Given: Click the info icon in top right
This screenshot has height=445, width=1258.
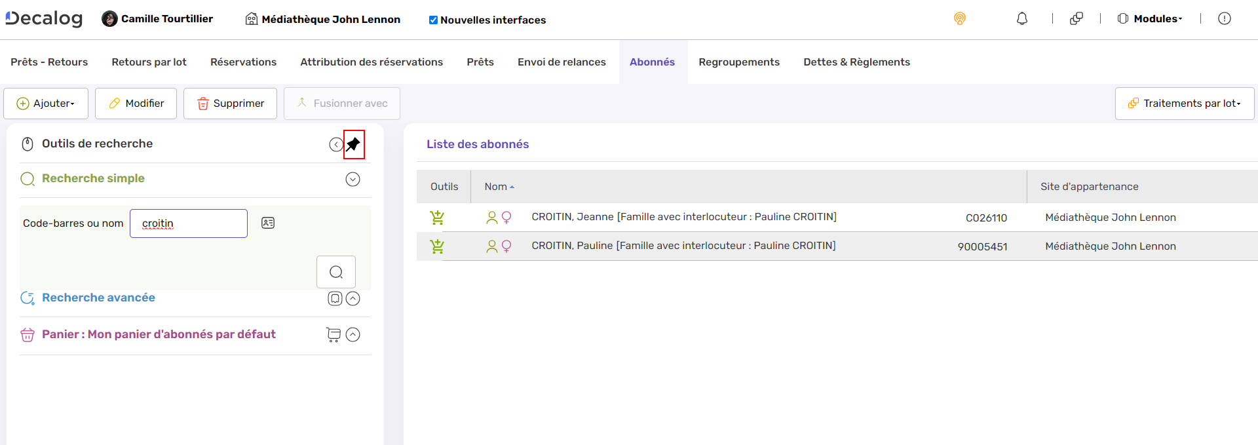Looking at the screenshot, I should click(1224, 19).
